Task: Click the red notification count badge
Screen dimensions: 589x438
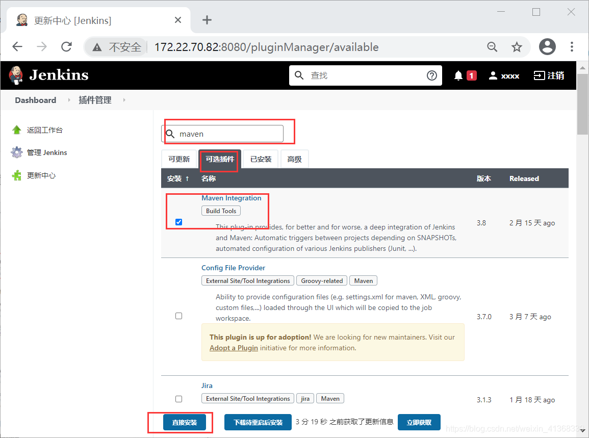Action: [x=471, y=75]
